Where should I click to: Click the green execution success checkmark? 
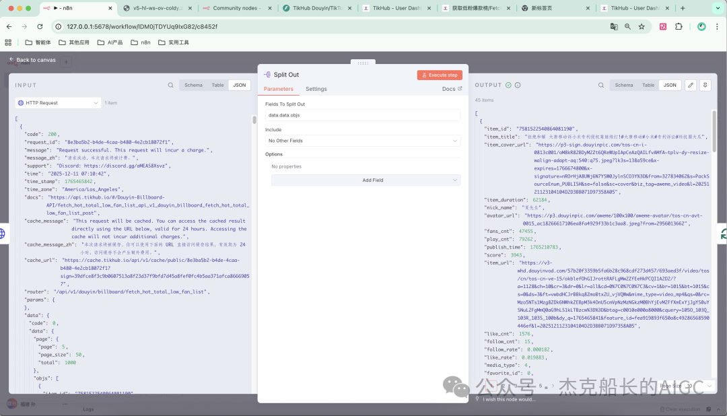508,85
